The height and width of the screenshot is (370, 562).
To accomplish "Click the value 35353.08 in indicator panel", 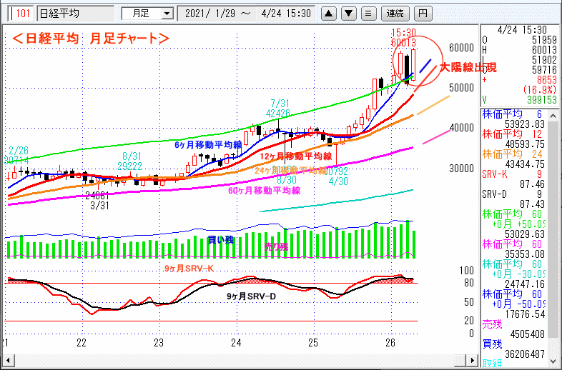I will click(x=524, y=254).
